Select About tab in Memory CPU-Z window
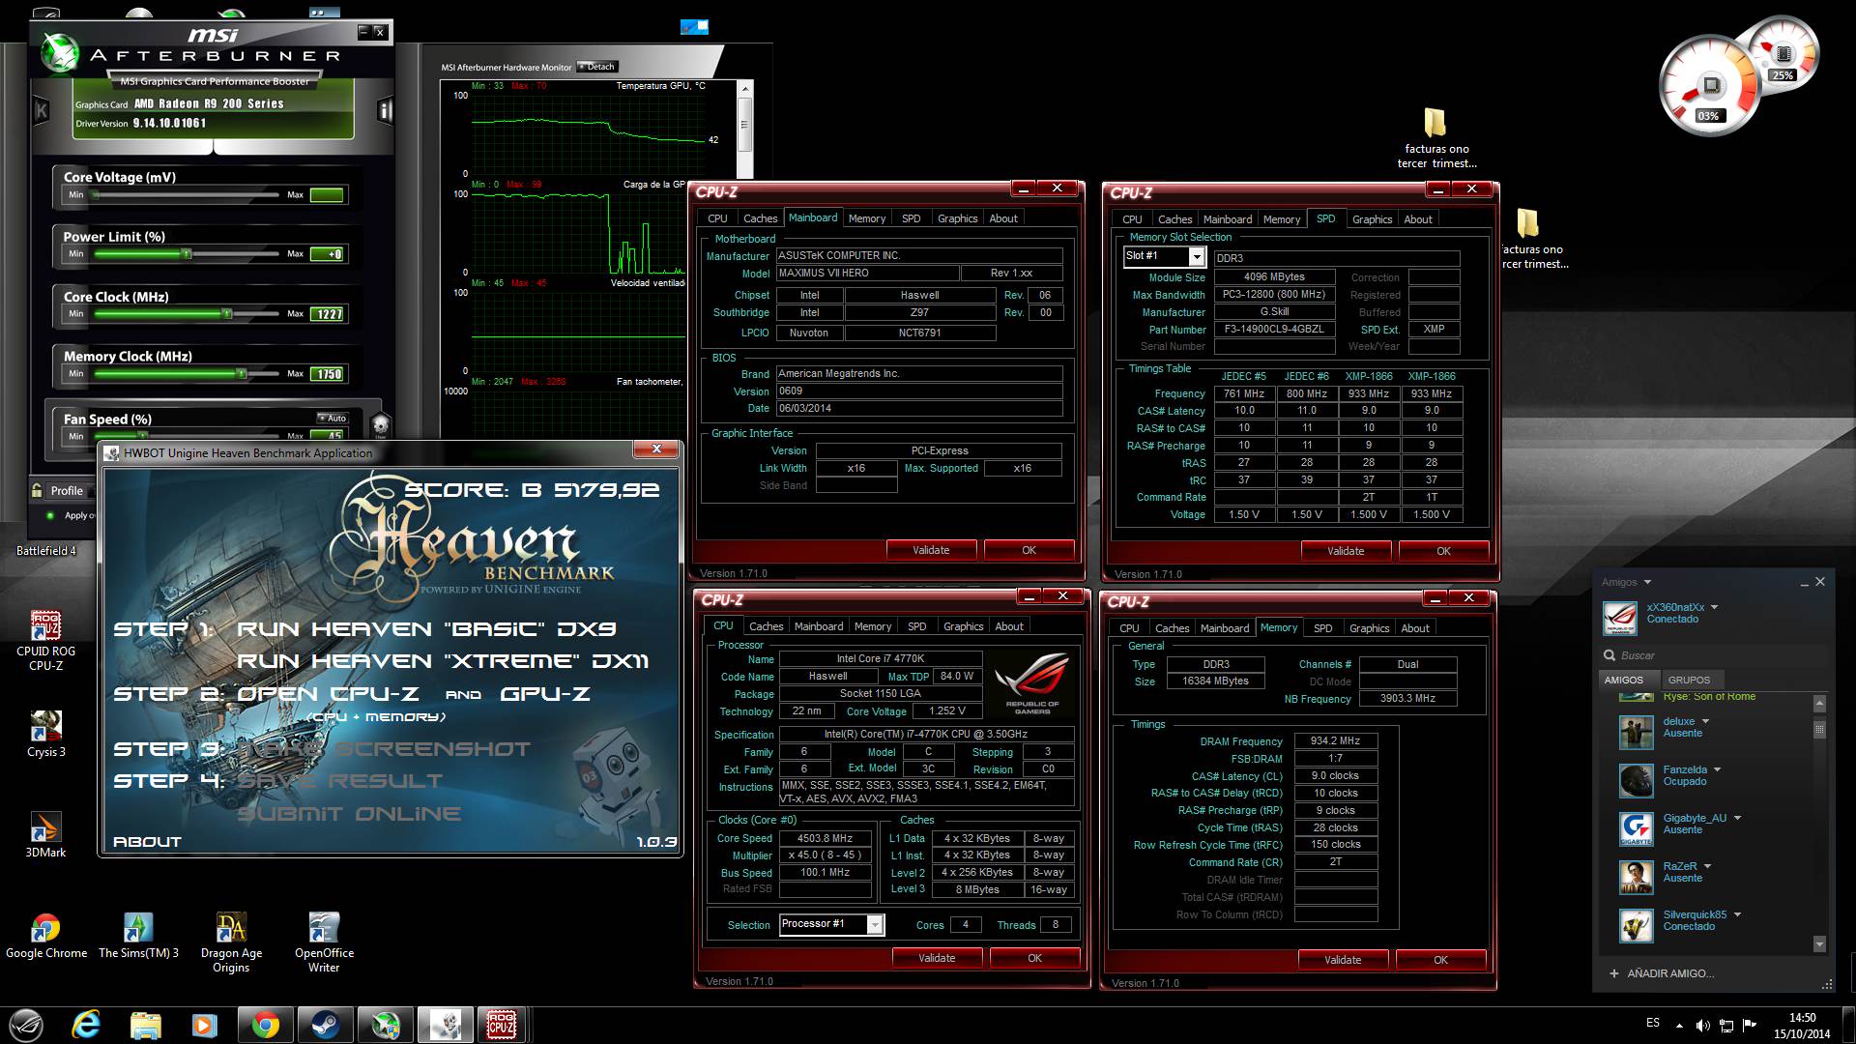Viewport: 1856px width, 1044px height. pos(1415,628)
